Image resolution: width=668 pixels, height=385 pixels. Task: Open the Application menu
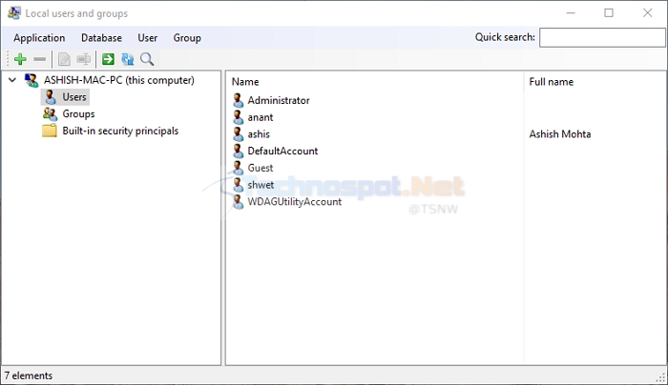(x=39, y=38)
